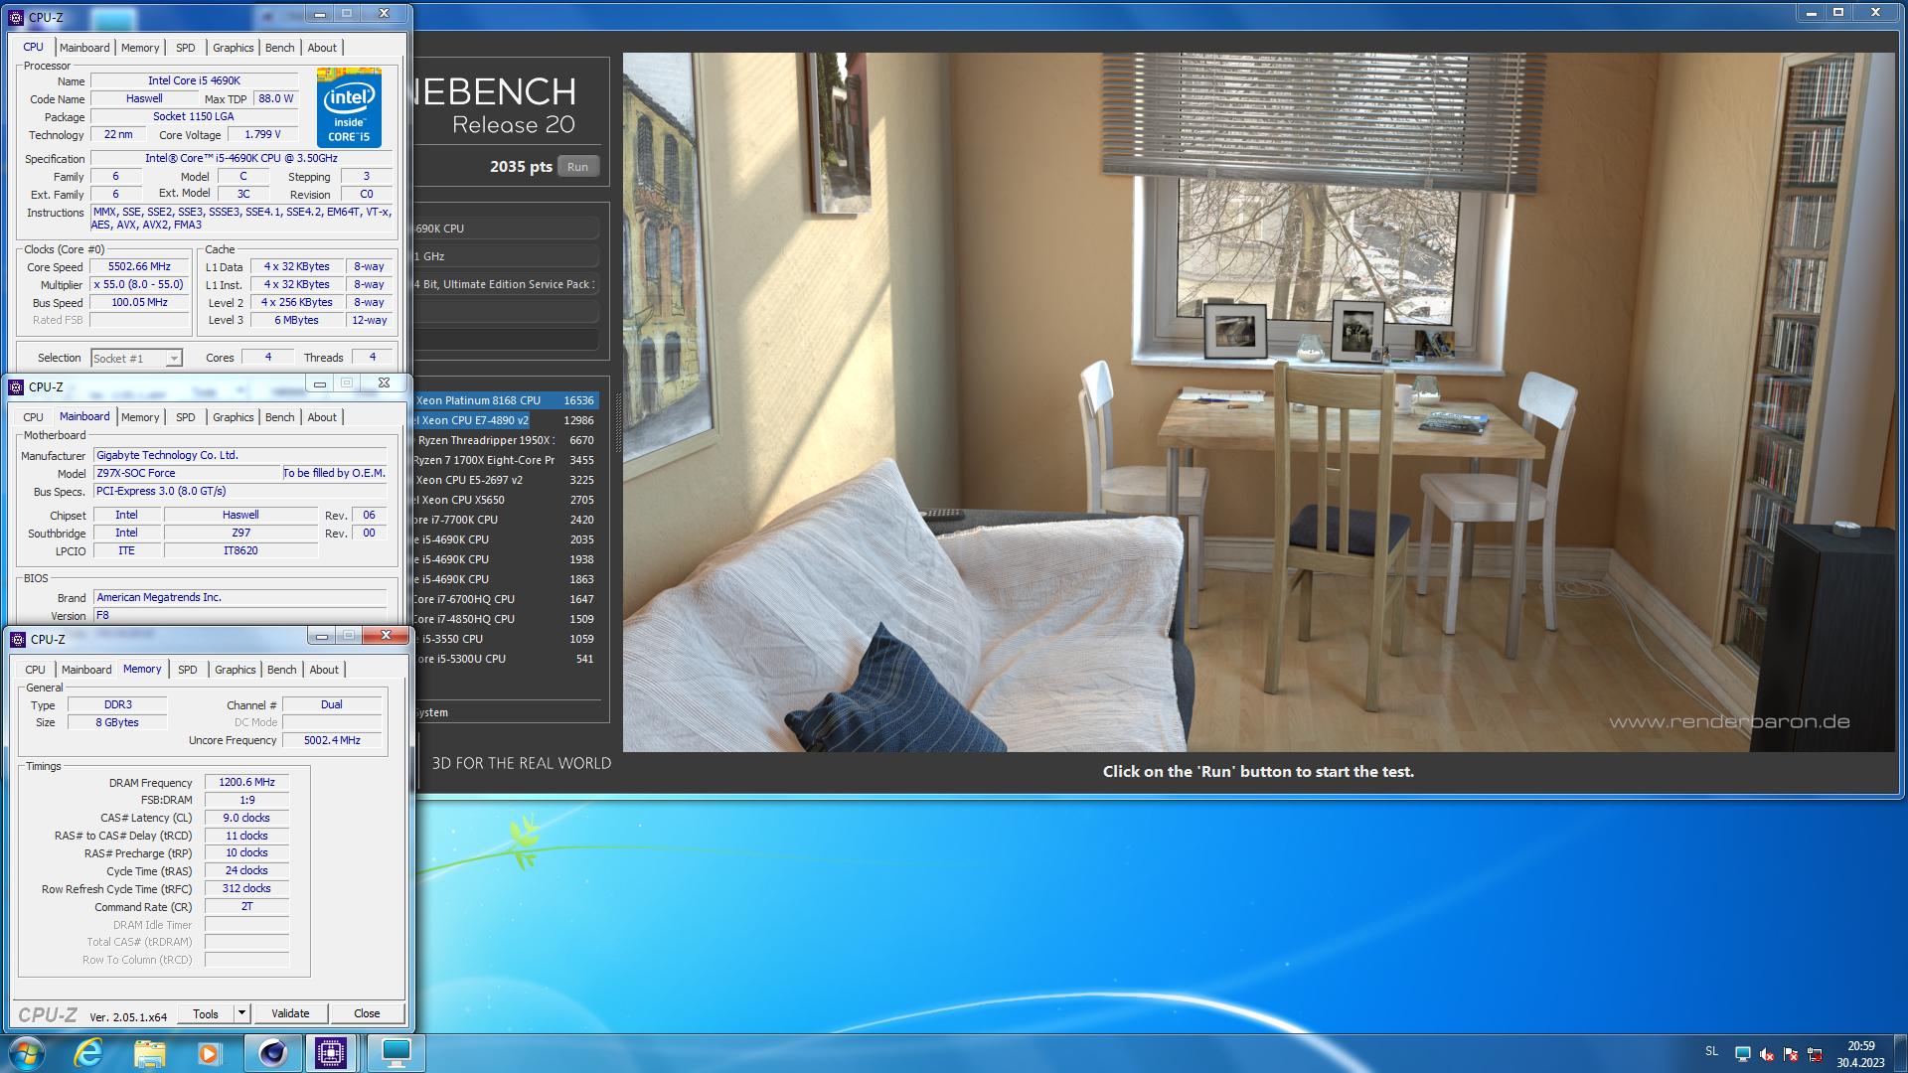
Task: Click the Multiplier value x 55.0
Action: tap(139, 285)
